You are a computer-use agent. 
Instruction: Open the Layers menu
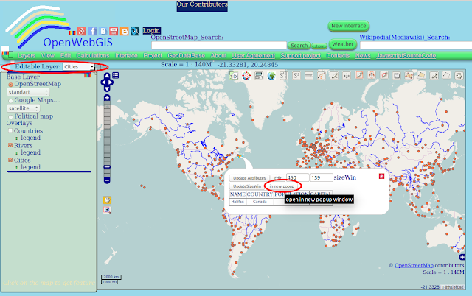[x=27, y=56]
